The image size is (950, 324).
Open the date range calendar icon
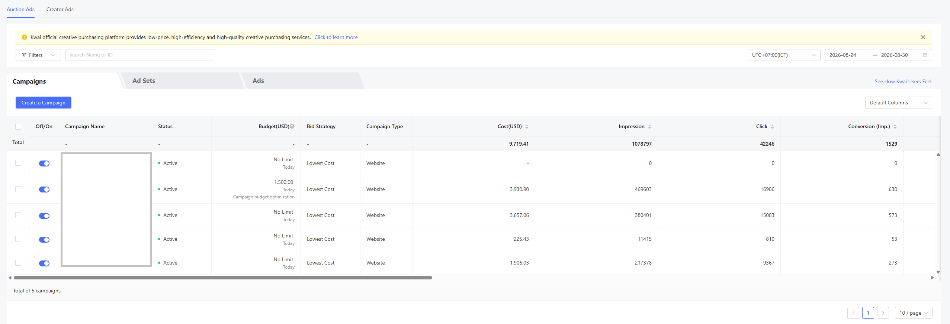(x=925, y=55)
